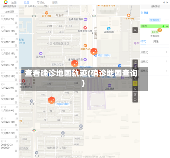
Task: Select the yellow label annotation tool
Action: (x=135, y=83)
